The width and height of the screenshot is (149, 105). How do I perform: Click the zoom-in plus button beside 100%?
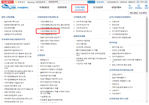(x=146, y=2)
